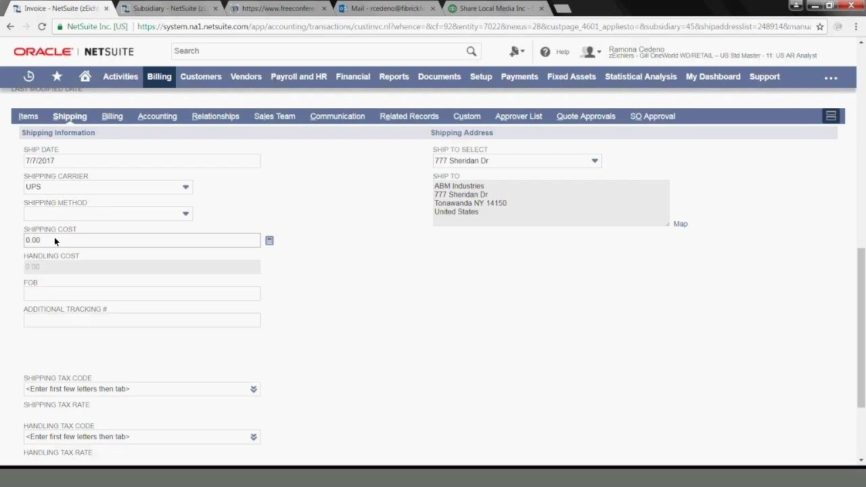This screenshot has width=866, height=487.
Task: Open the Documents menu
Action: (439, 76)
